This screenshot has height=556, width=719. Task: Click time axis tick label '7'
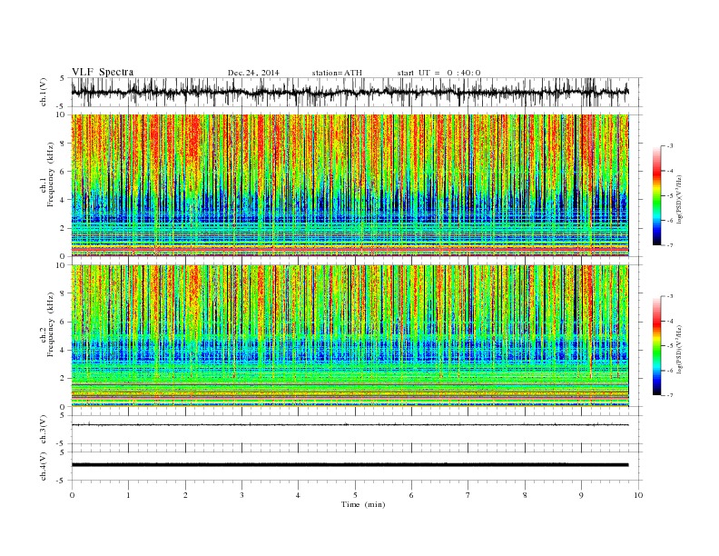point(468,495)
